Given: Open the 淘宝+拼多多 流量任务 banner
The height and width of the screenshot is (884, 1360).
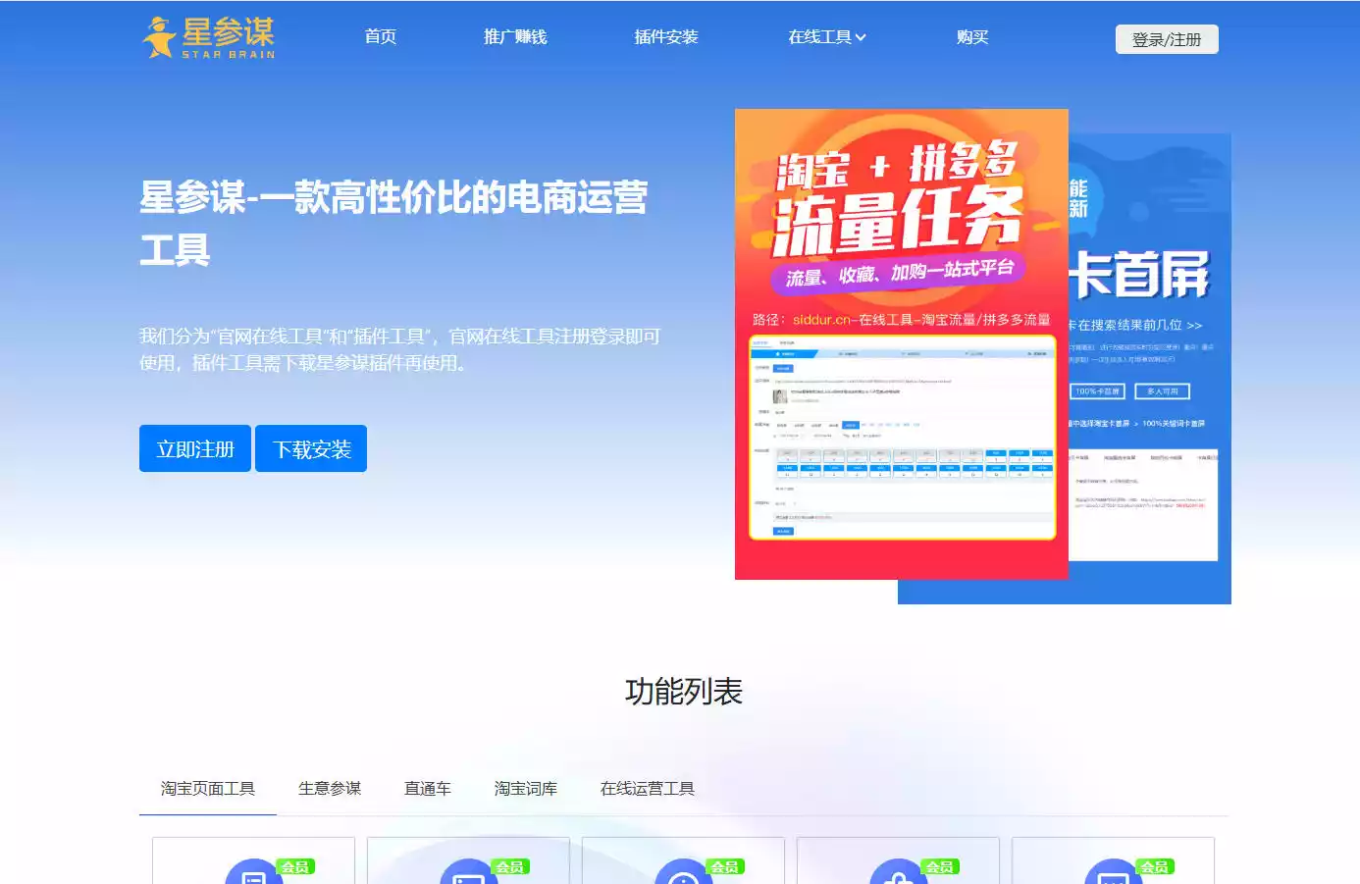Looking at the screenshot, I should [902, 344].
